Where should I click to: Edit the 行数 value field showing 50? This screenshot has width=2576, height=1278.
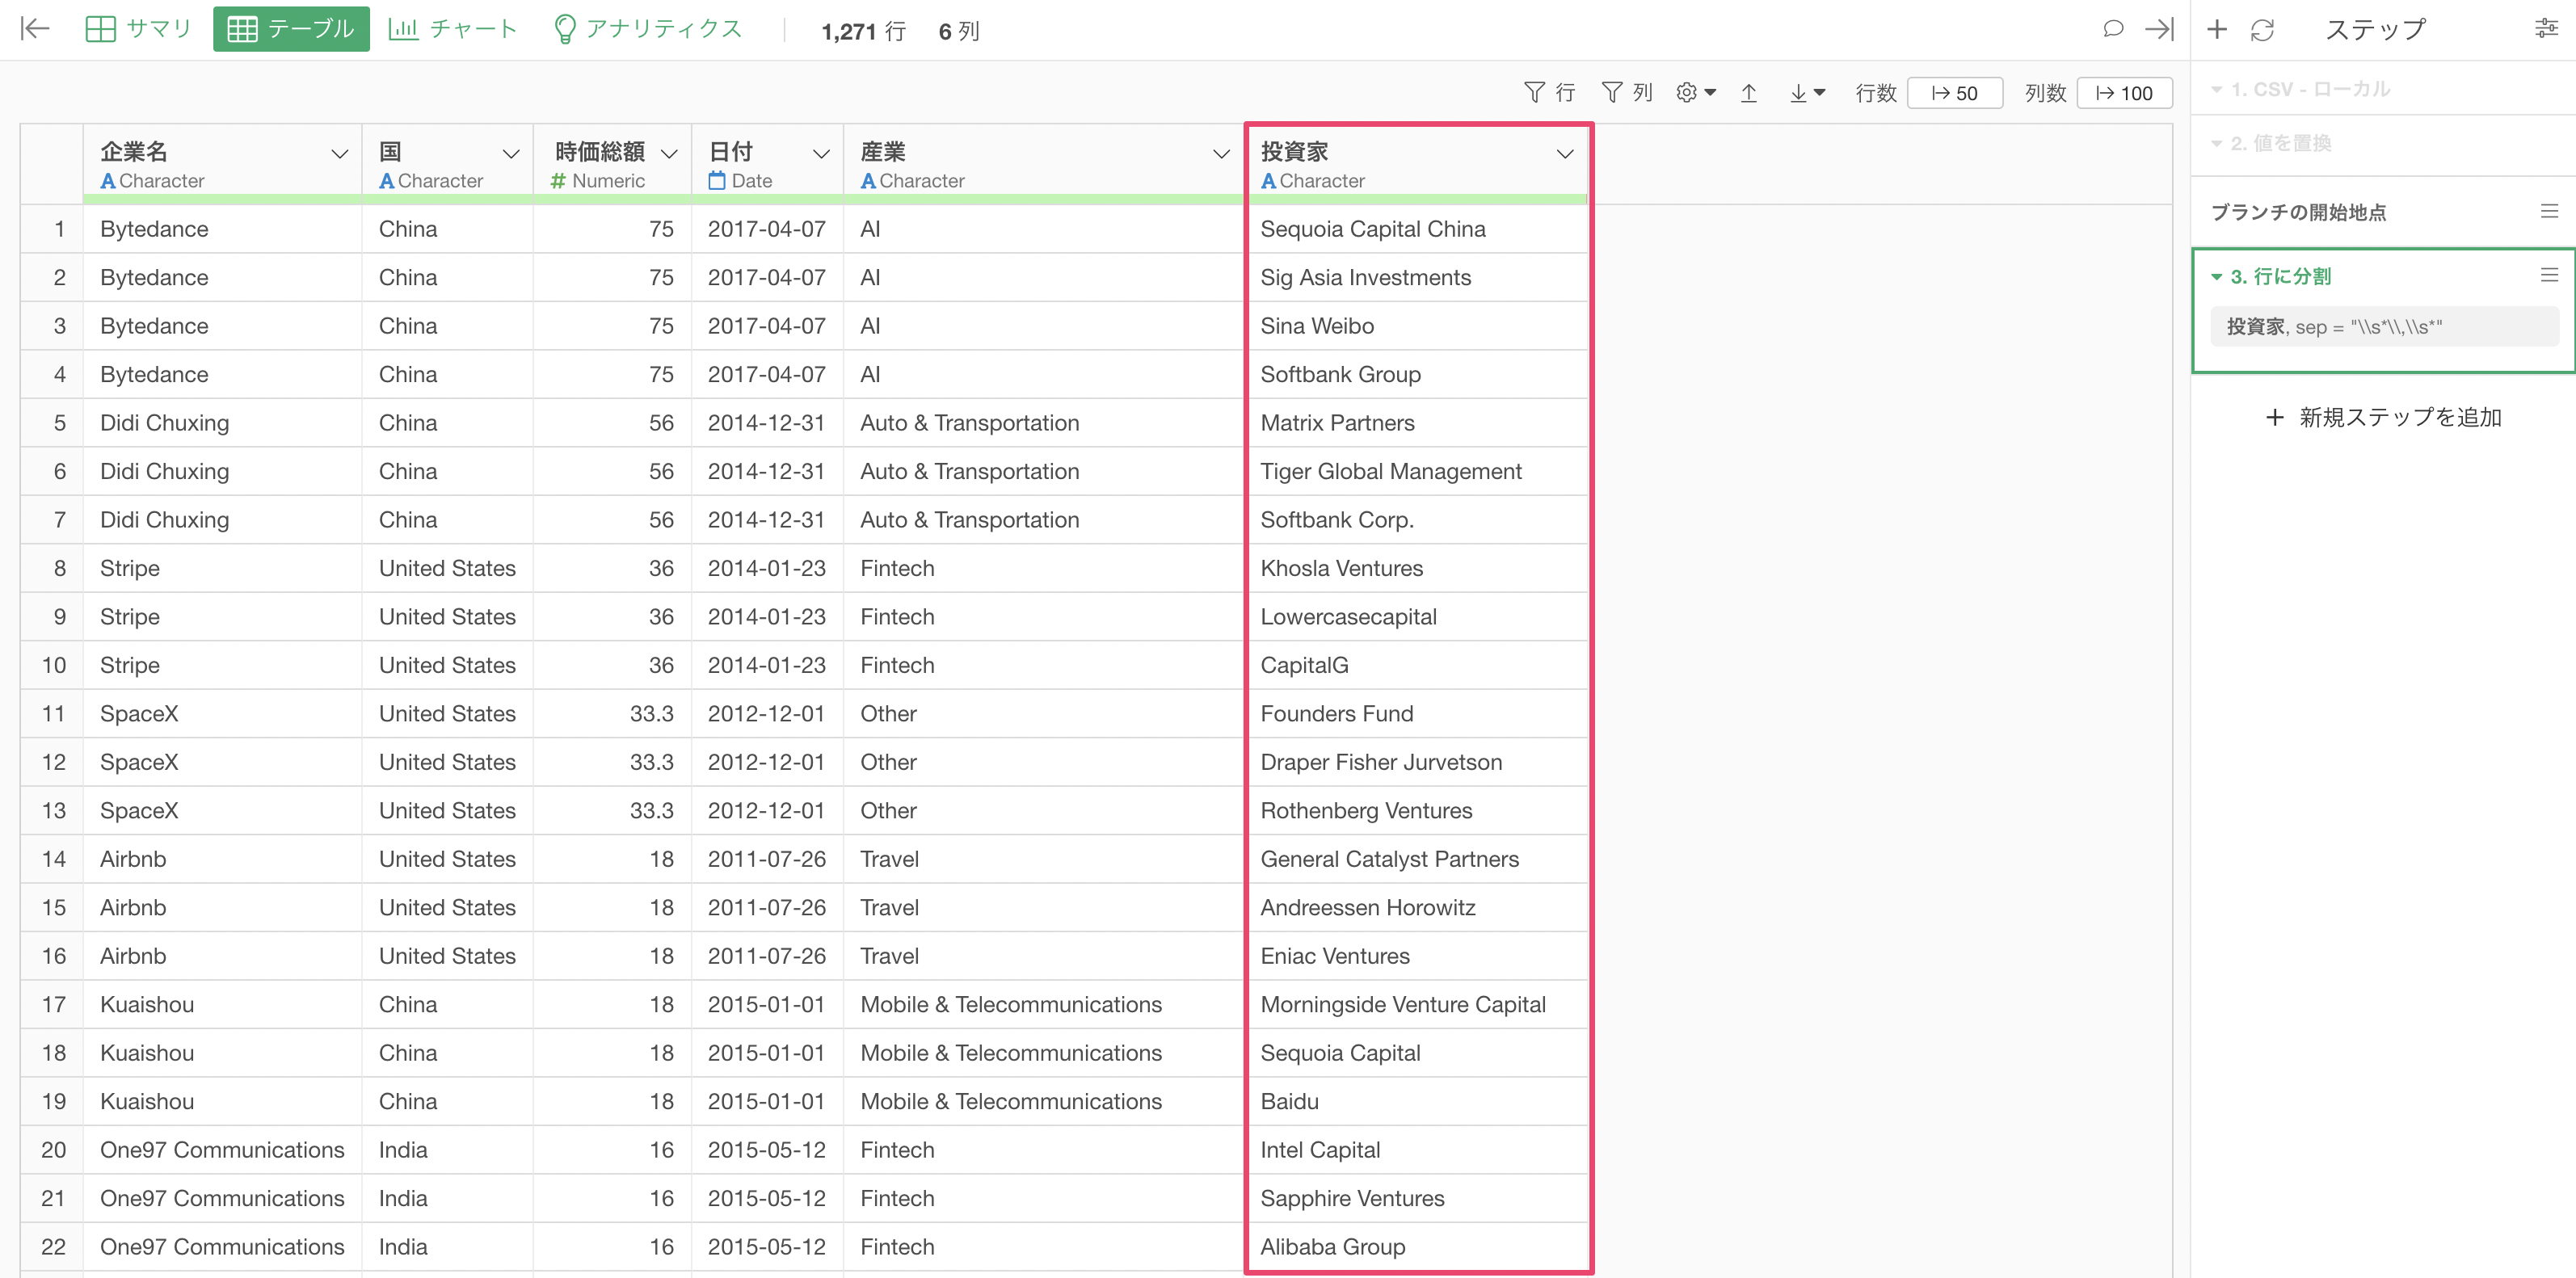click(1954, 93)
